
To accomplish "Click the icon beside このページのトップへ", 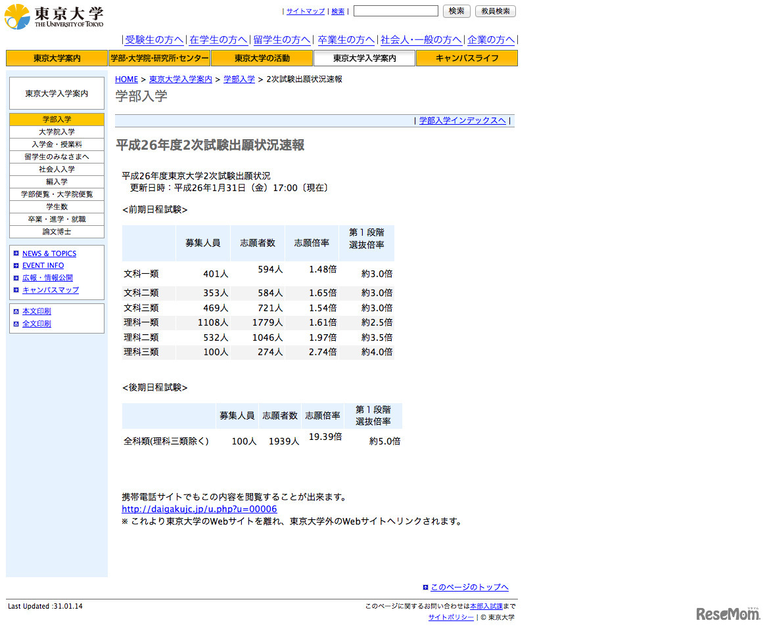I will click(425, 588).
